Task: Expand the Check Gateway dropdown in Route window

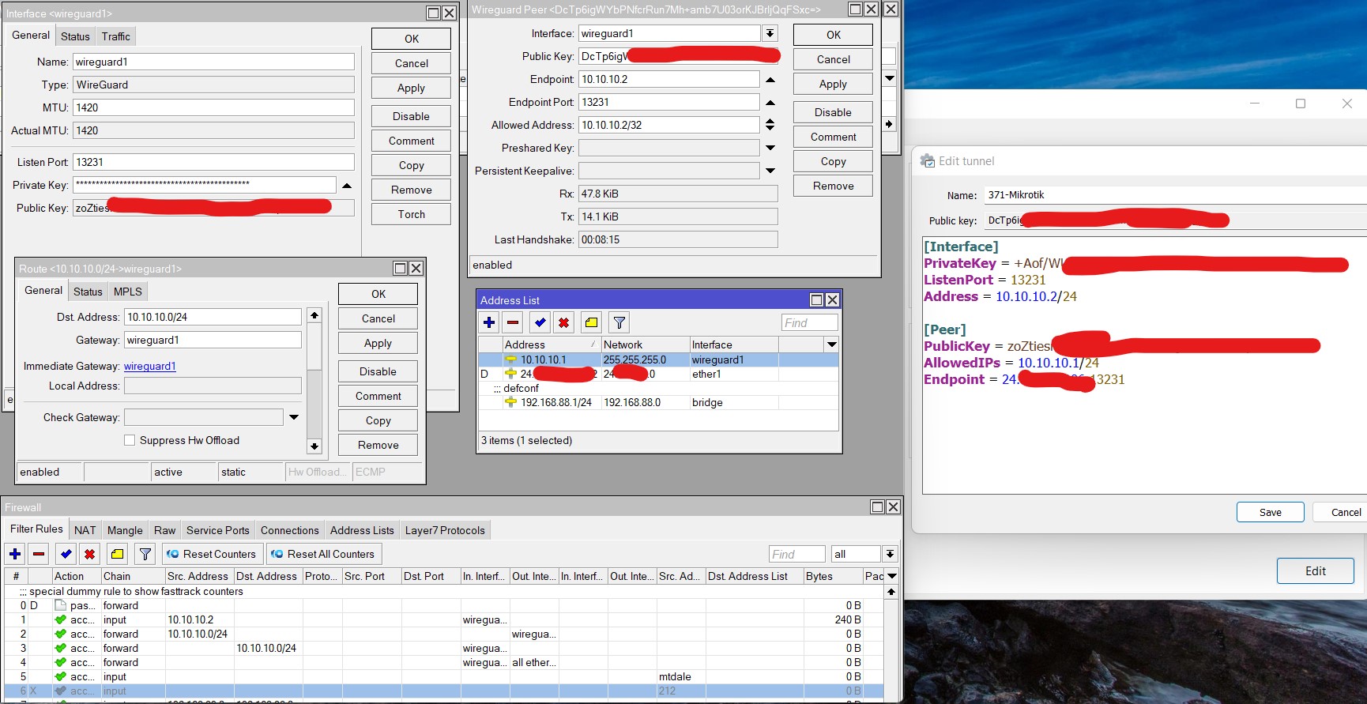Action: [294, 417]
